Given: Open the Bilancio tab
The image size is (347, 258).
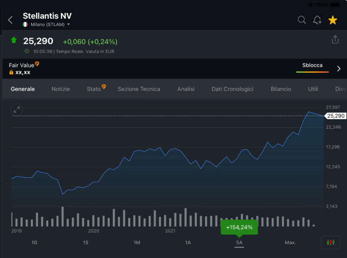Looking at the screenshot, I should tap(281, 89).
